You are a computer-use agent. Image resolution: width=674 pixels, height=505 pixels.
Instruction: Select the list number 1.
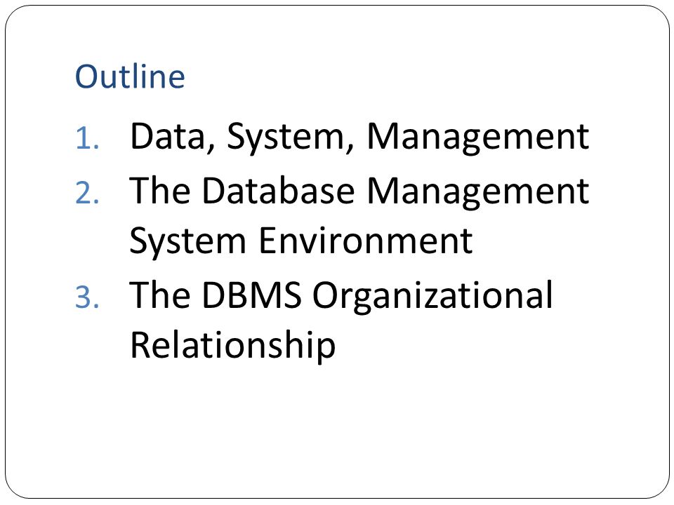click(x=87, y=139)
